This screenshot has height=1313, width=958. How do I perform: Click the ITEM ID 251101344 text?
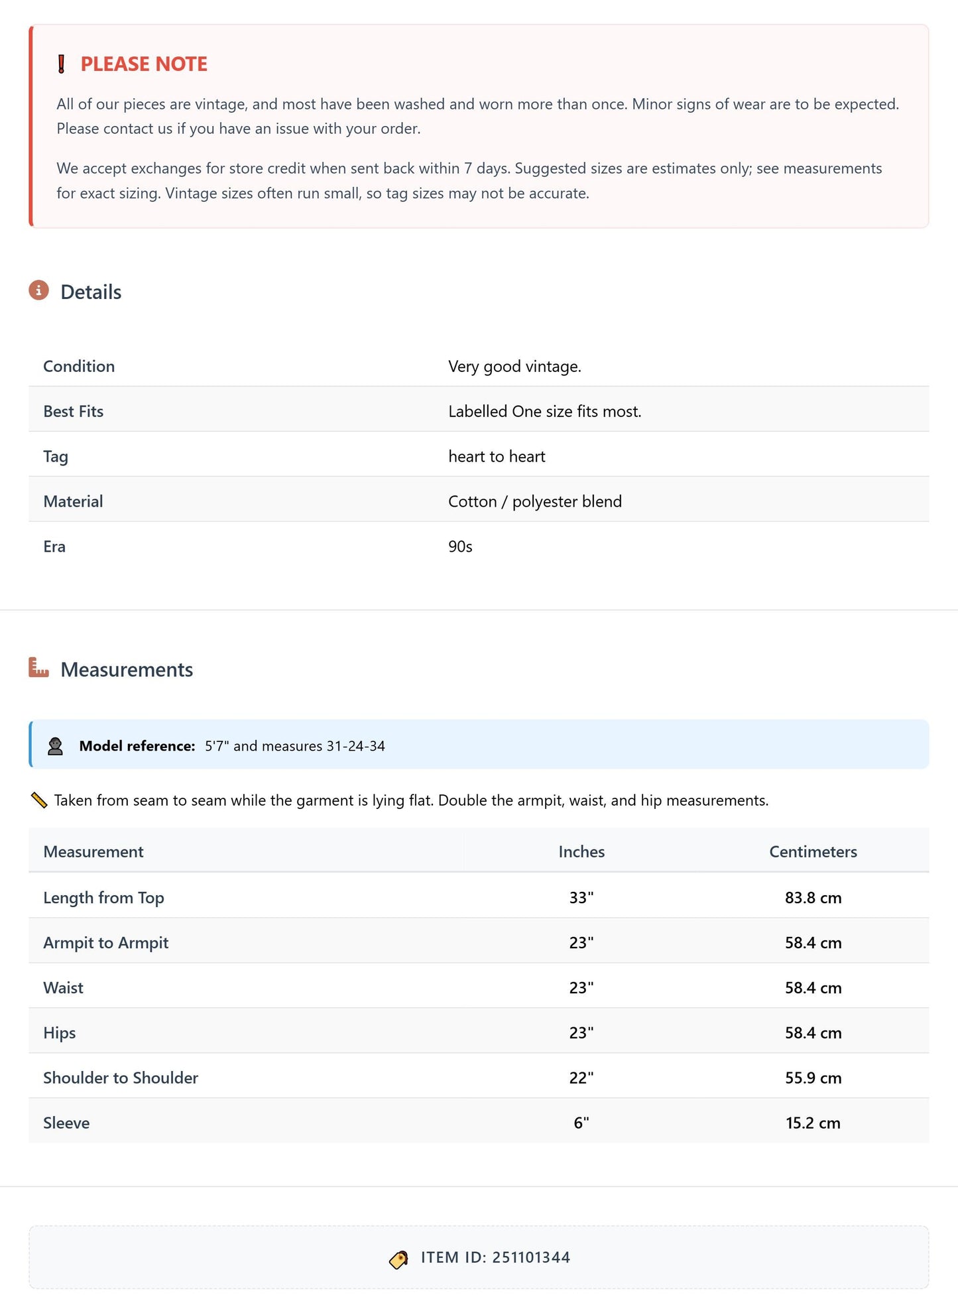coord(495,1258)
